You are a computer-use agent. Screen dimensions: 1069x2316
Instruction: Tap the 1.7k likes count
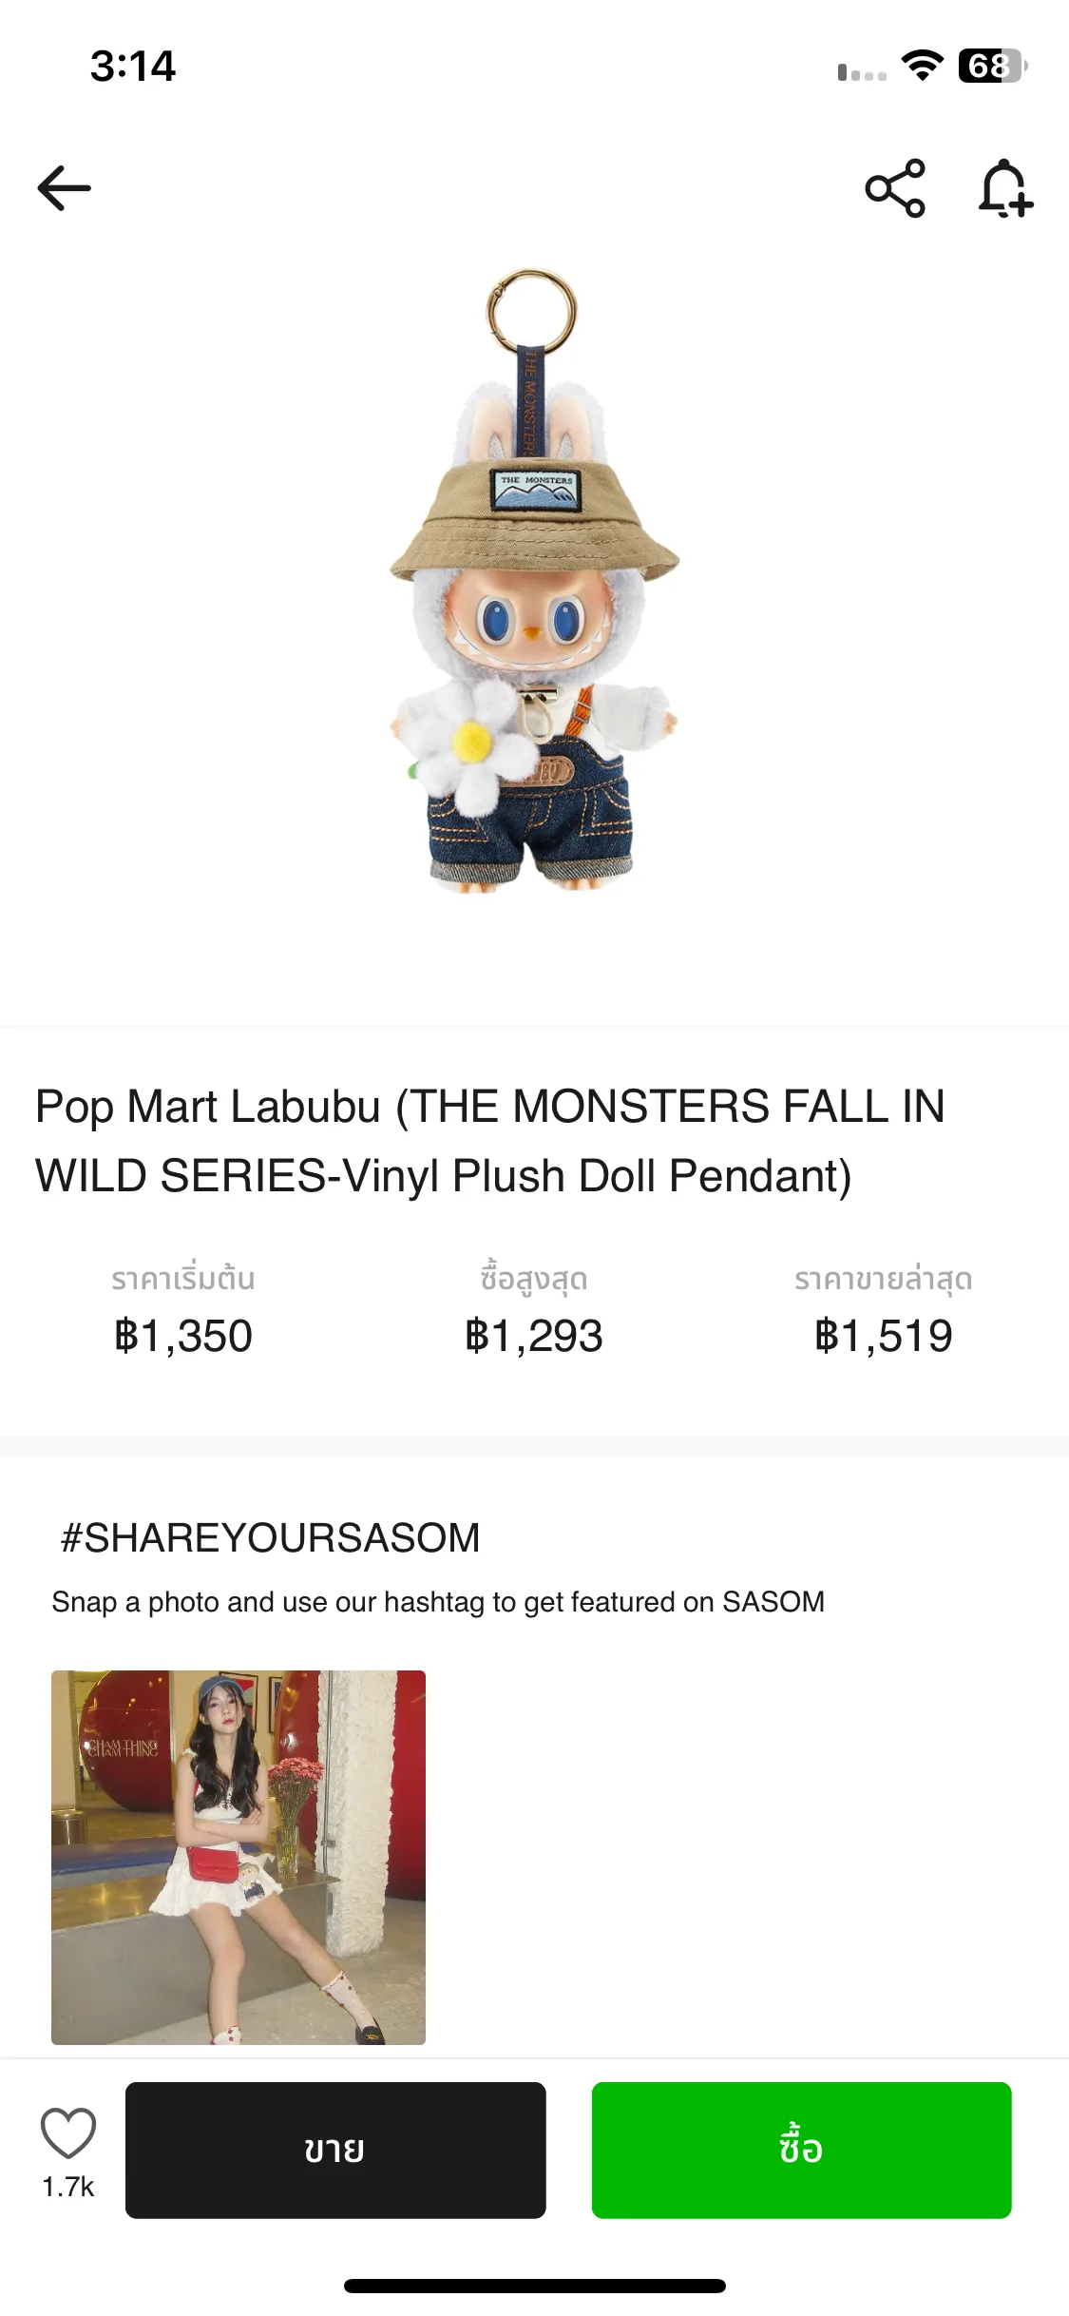[x=68, y=2187]
